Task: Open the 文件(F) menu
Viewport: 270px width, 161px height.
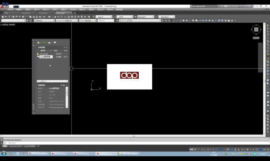Action: 10,10
